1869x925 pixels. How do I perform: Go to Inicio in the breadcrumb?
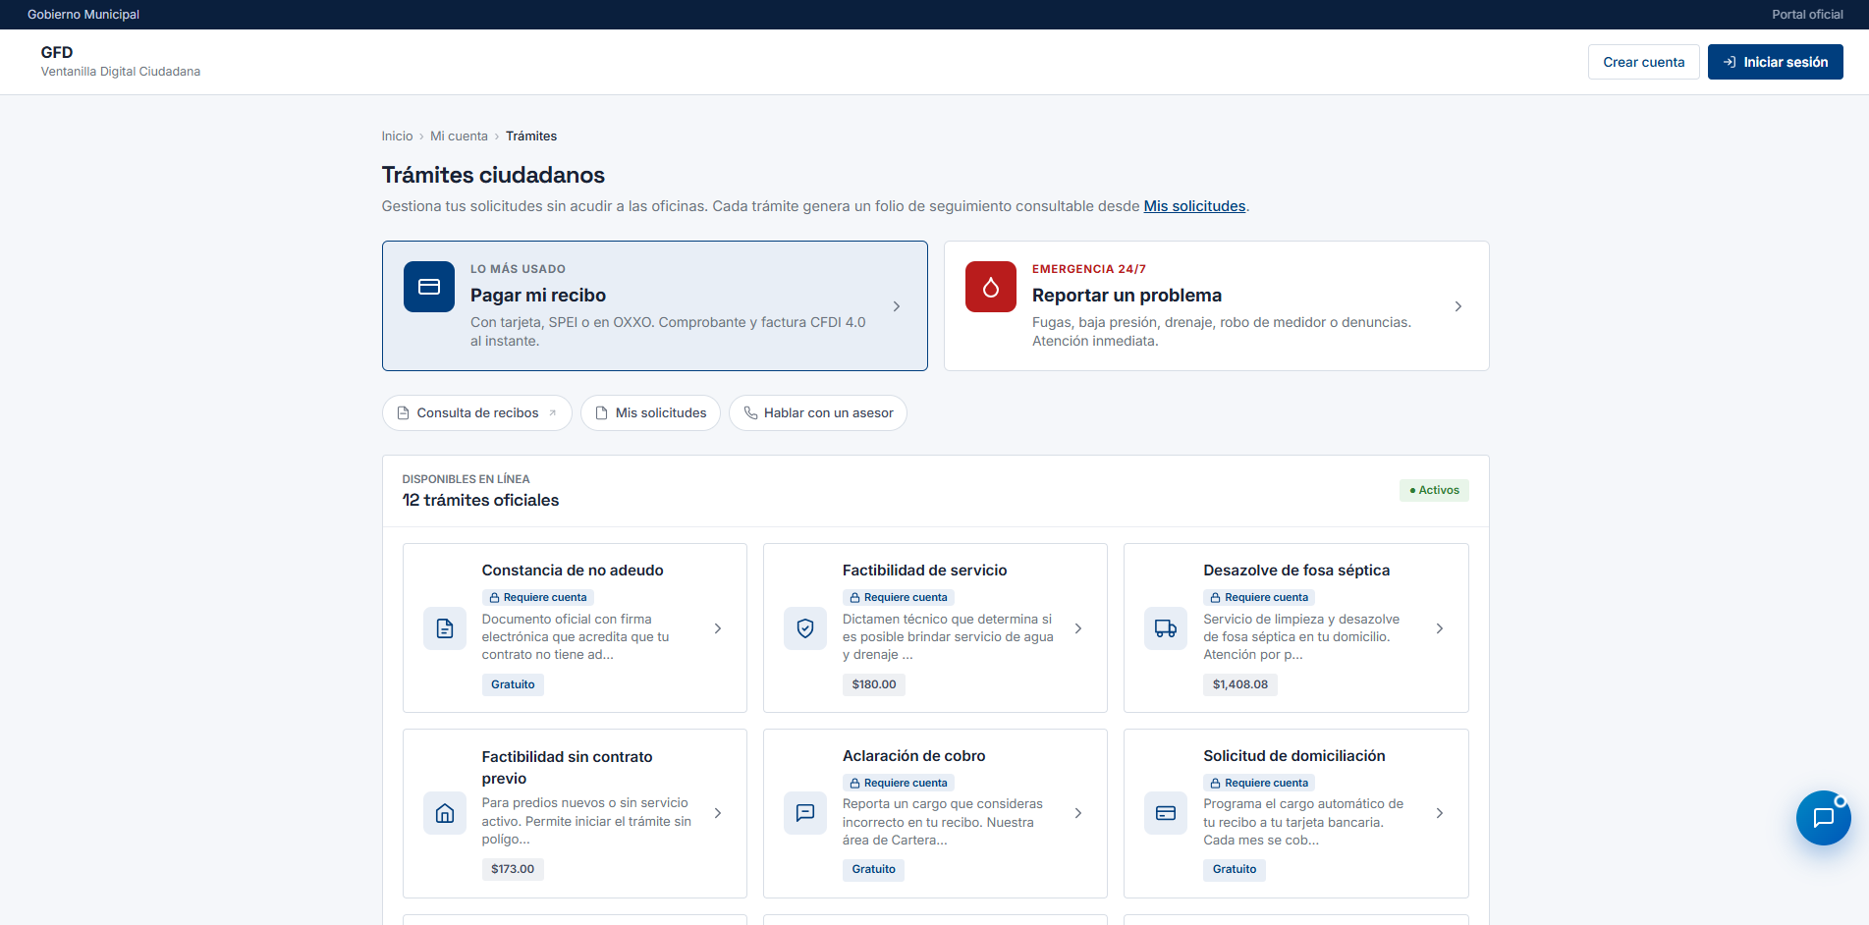point(397,136)
